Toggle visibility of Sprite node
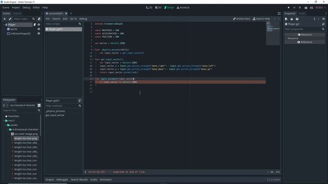 pyautogui.click(x=39, y=29)
